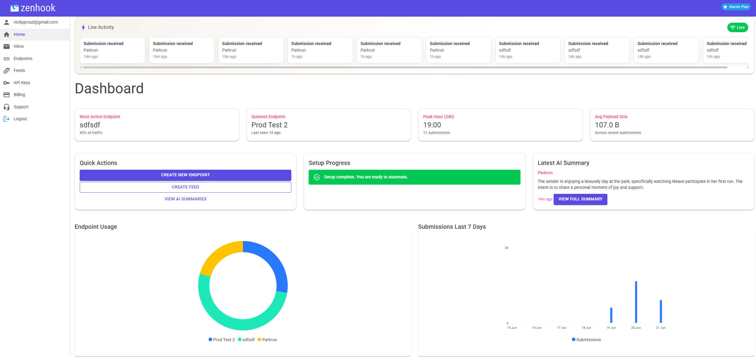
Task: Click the View Full Summary button
Action: (580, 199)
